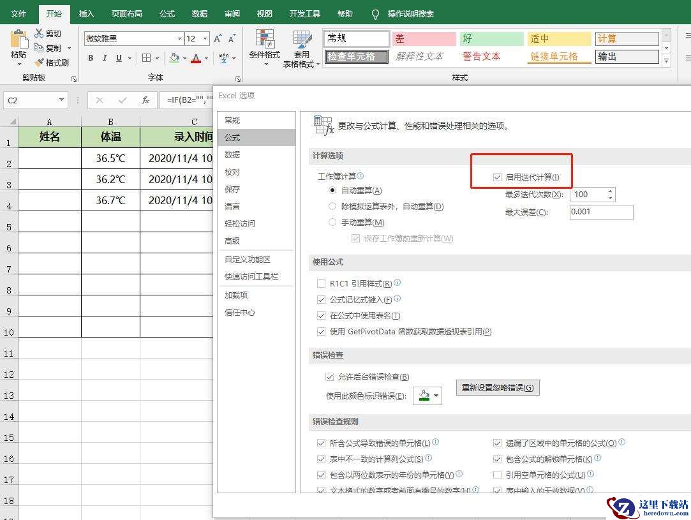Select 手动重算 radio button

[332, 222]
